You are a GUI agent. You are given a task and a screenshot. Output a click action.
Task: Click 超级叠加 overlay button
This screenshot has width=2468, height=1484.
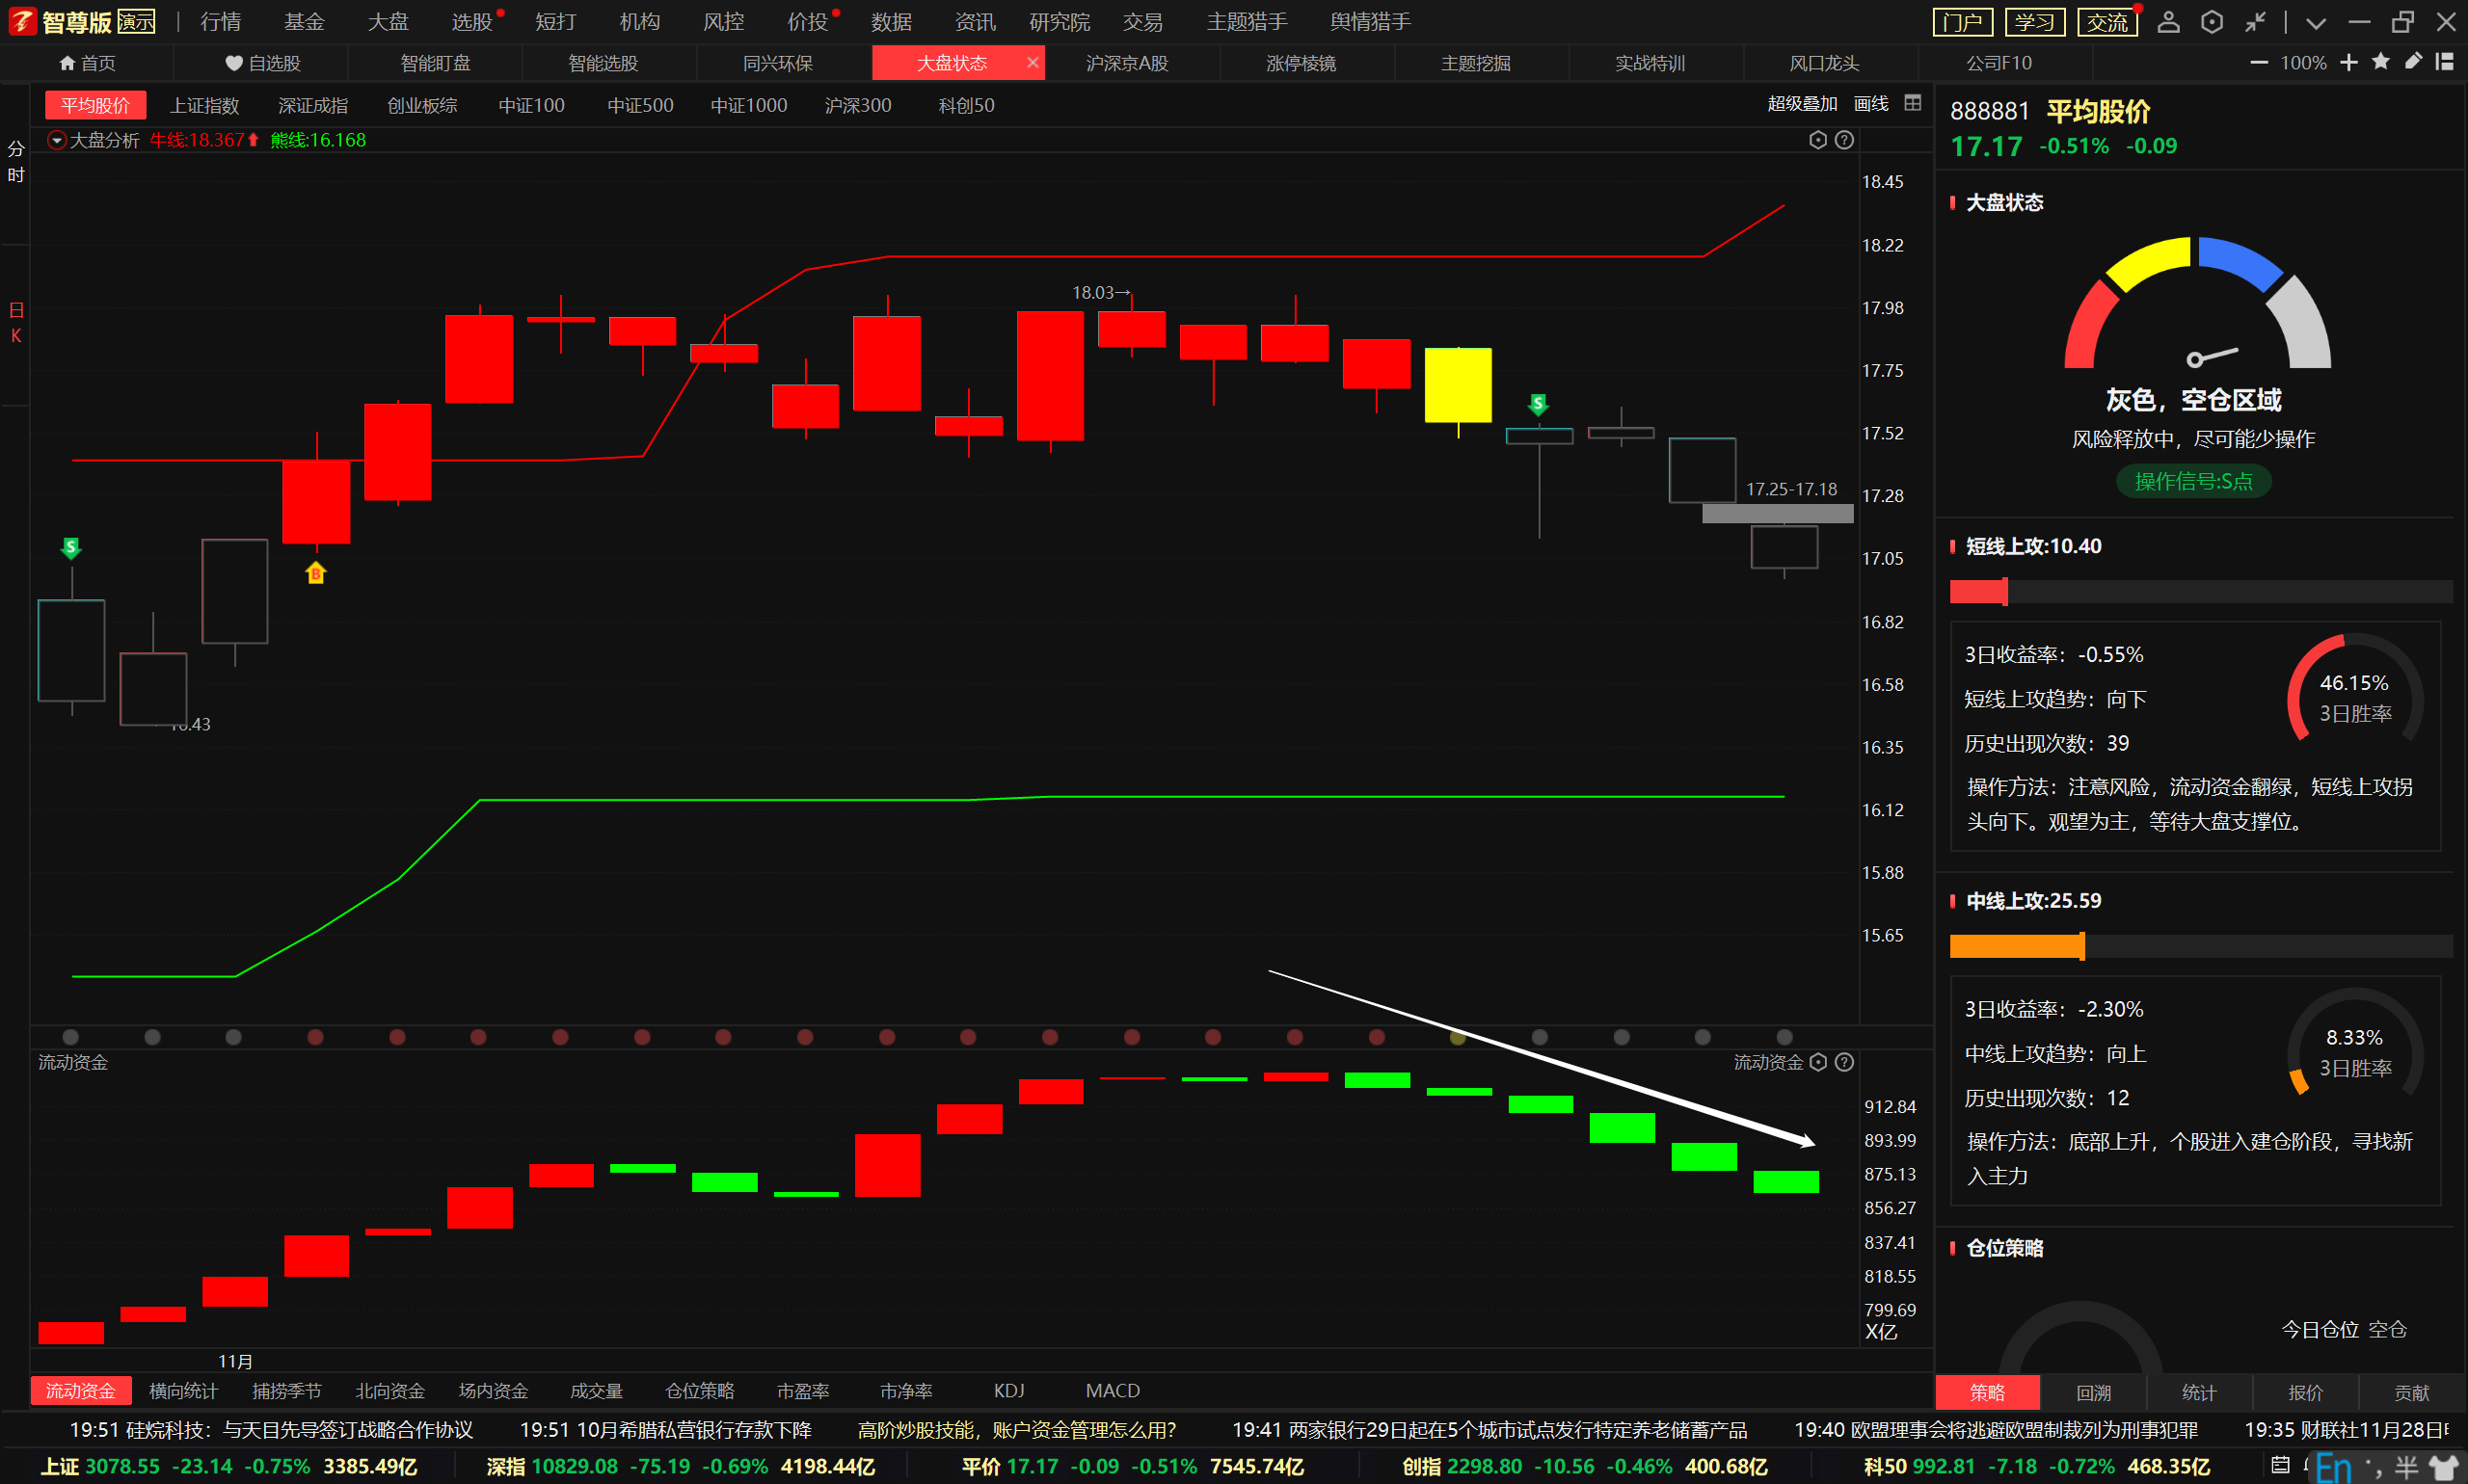1802,104
